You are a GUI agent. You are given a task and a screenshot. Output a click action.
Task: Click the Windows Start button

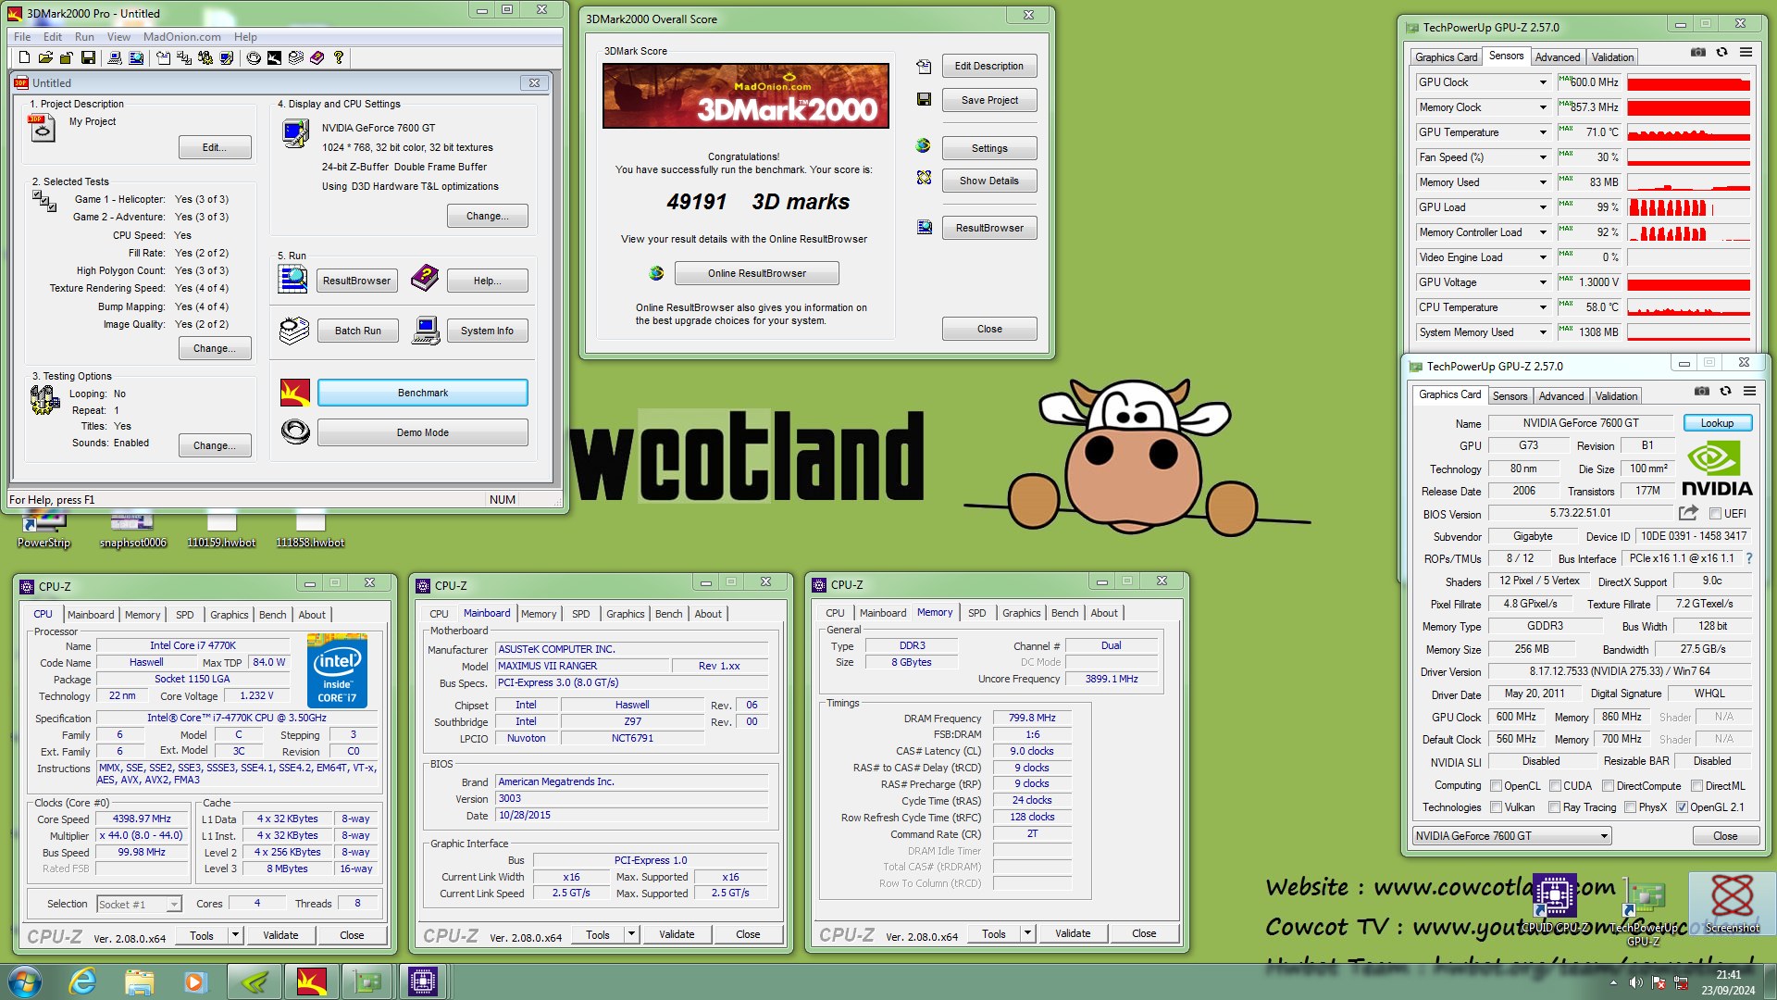coord(24,981)
